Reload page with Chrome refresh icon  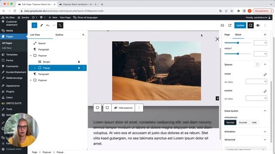(15, 11)
